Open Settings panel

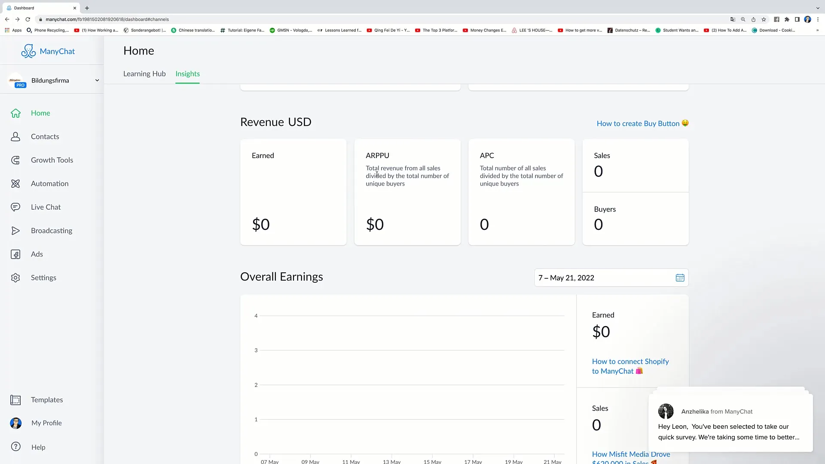point(44,277)
